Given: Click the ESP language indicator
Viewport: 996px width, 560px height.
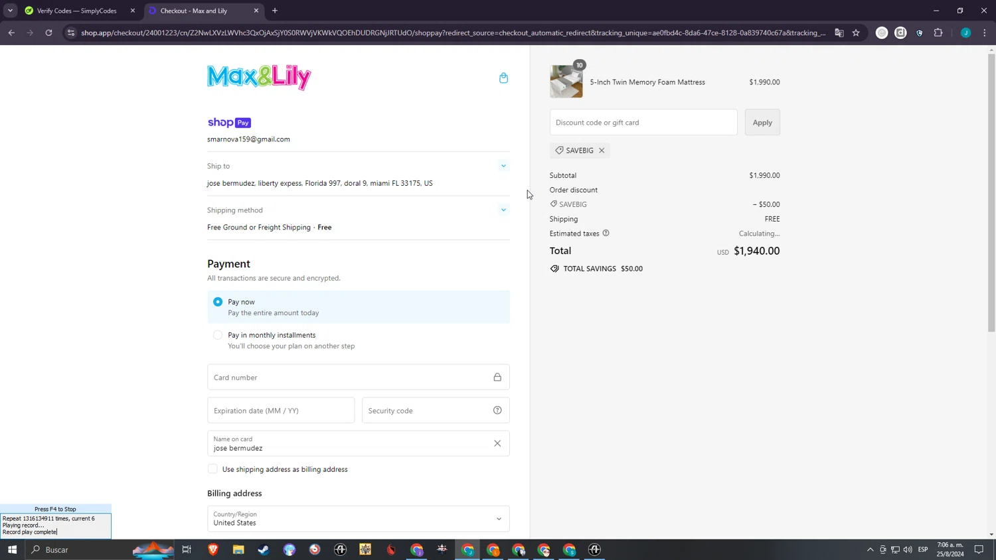Looking at the screenshot, I should 923,549.
